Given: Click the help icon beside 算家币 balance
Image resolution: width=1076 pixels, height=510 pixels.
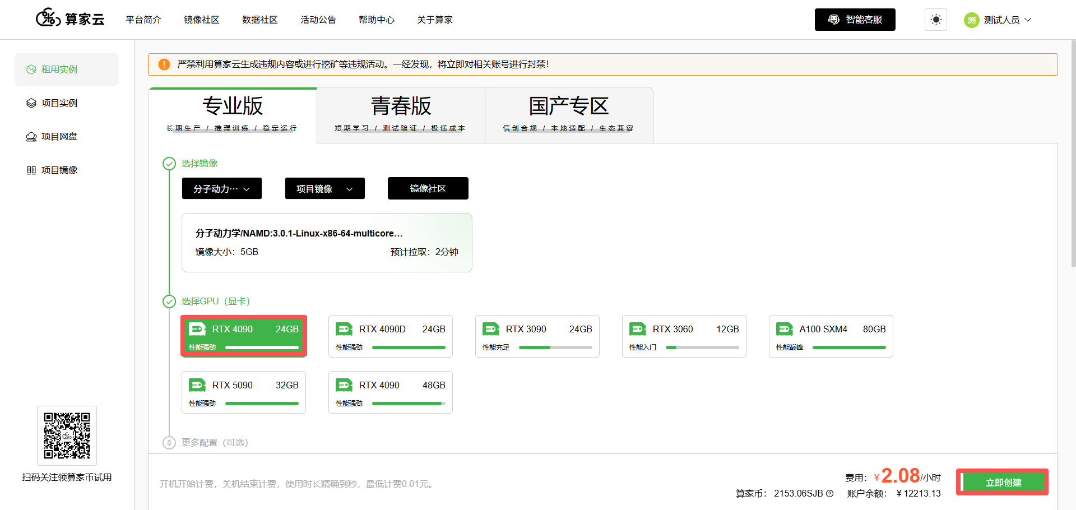Looking at the screenshot, I should (x=830, y=494).
